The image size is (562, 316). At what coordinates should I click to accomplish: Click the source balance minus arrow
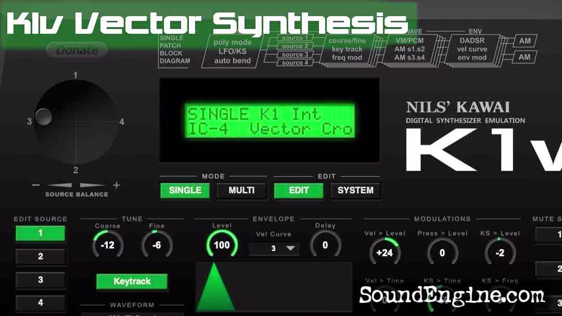pyautogui.click(x=59, y=185)
